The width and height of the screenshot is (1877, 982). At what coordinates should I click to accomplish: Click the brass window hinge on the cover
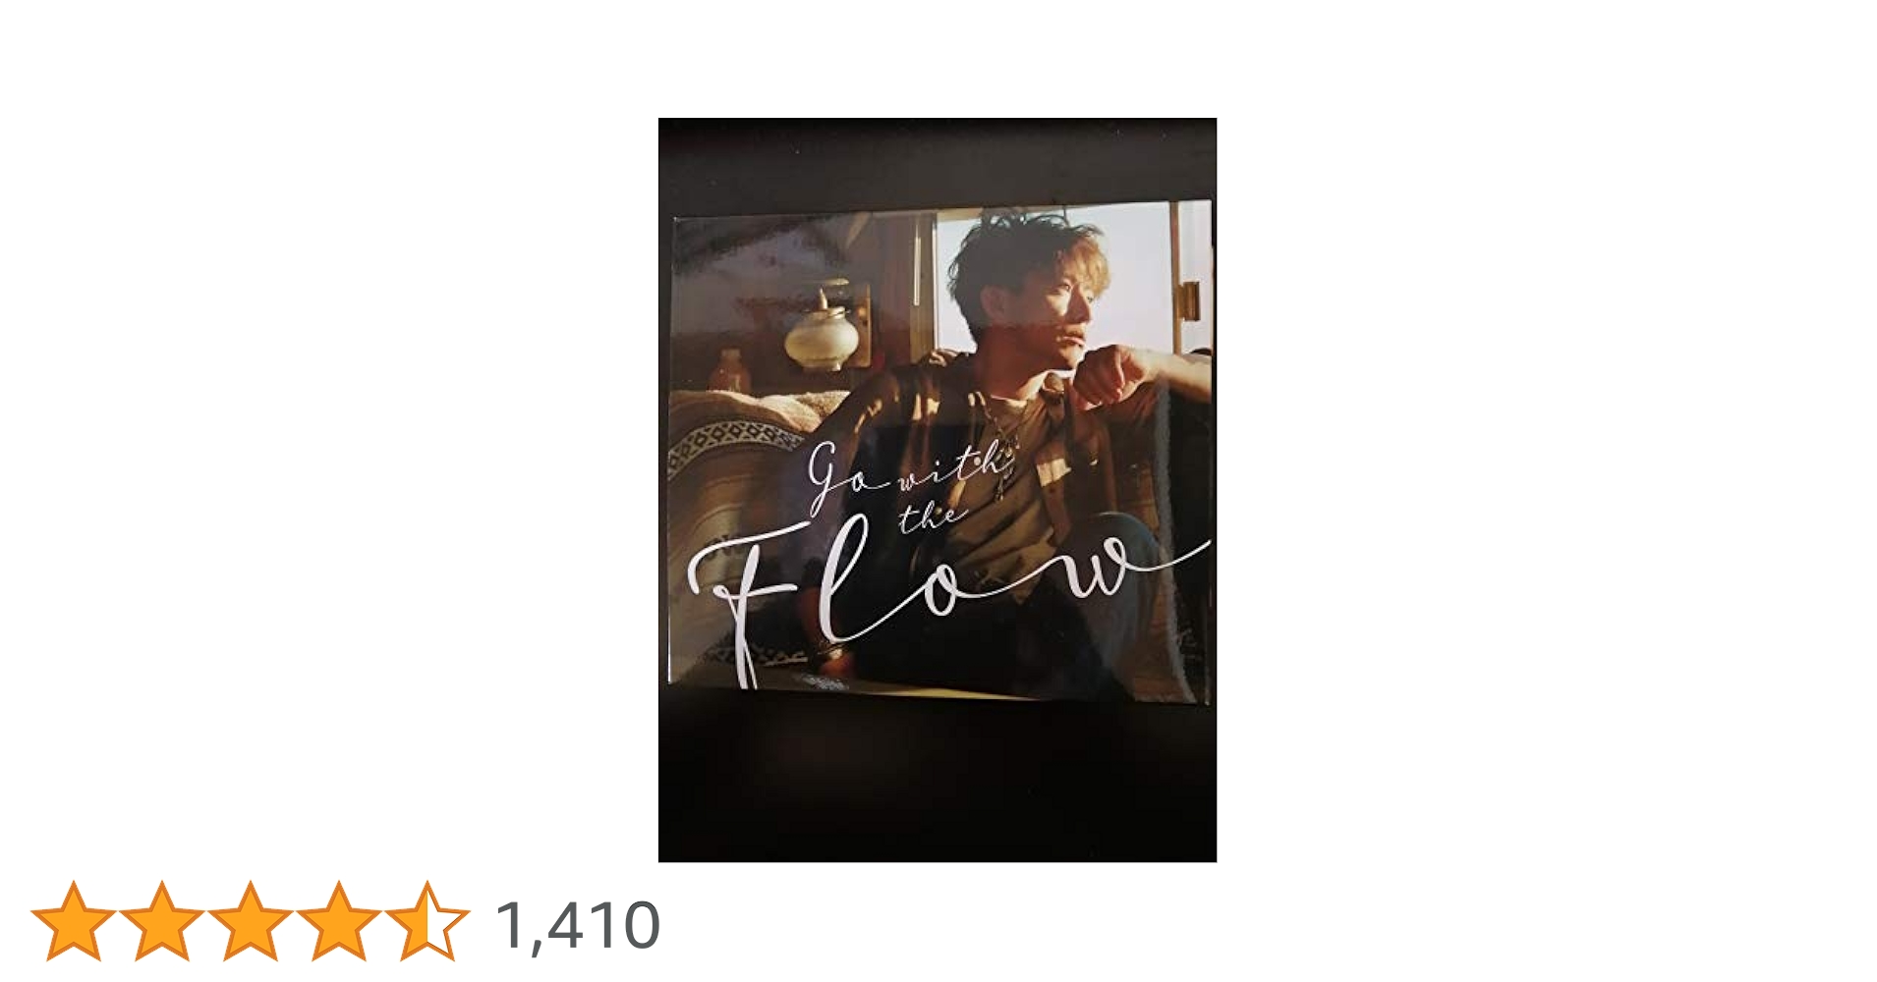tap(1189, 300)
